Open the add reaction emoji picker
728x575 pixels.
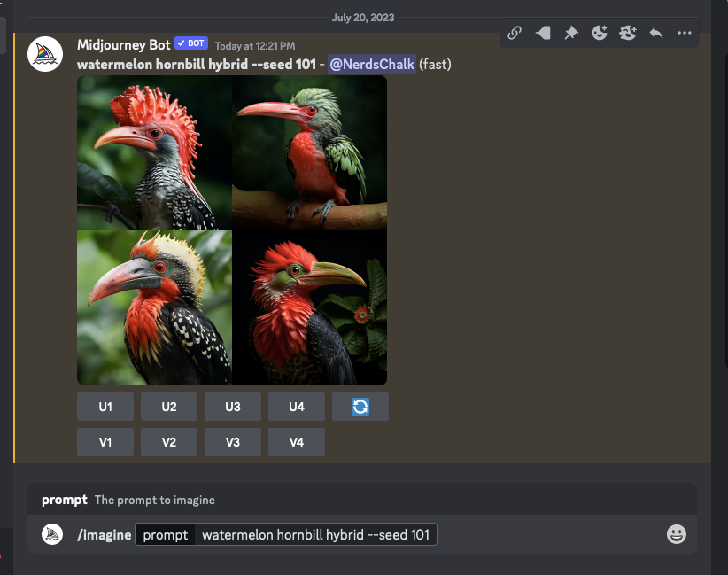(x=600, y=33)
